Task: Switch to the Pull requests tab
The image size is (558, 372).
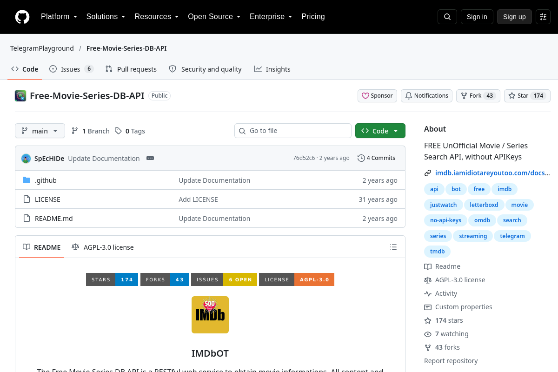Action: [131, 69]
